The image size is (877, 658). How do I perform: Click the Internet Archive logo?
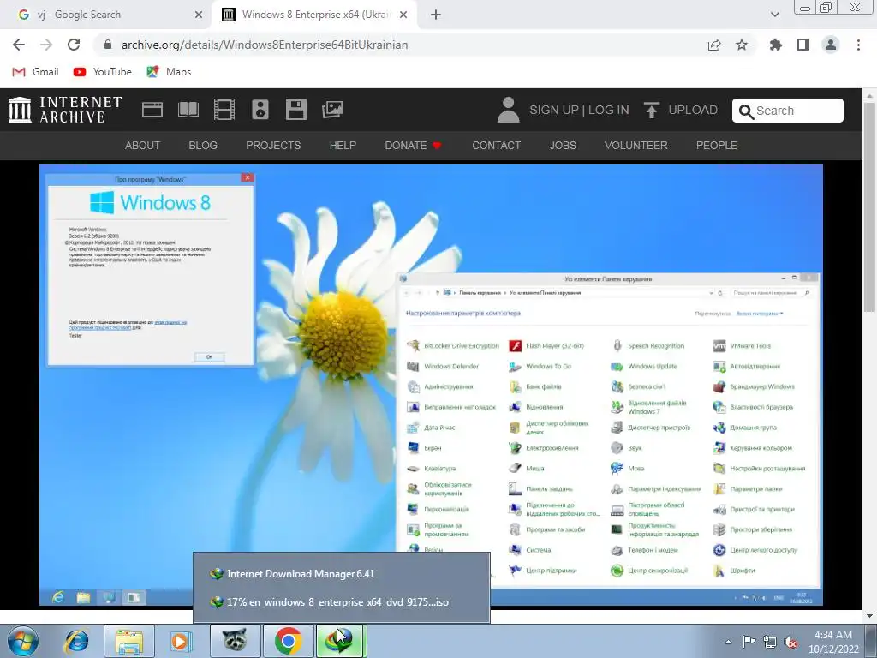(x=65, y=110)
